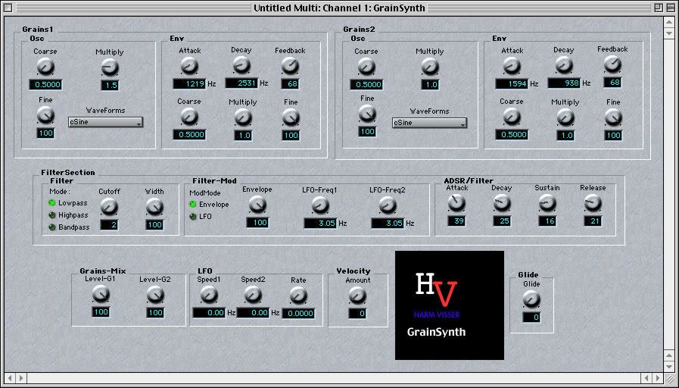
Task: Click Grains2 Env Feedback knob
Action: (x=612, y=64)
